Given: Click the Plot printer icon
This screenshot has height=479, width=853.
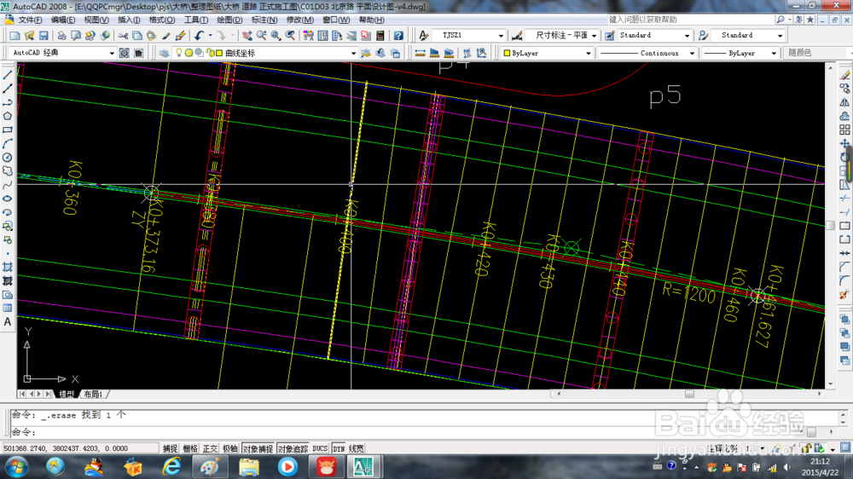Looking at the screenshot, I should tap(61, 36).
